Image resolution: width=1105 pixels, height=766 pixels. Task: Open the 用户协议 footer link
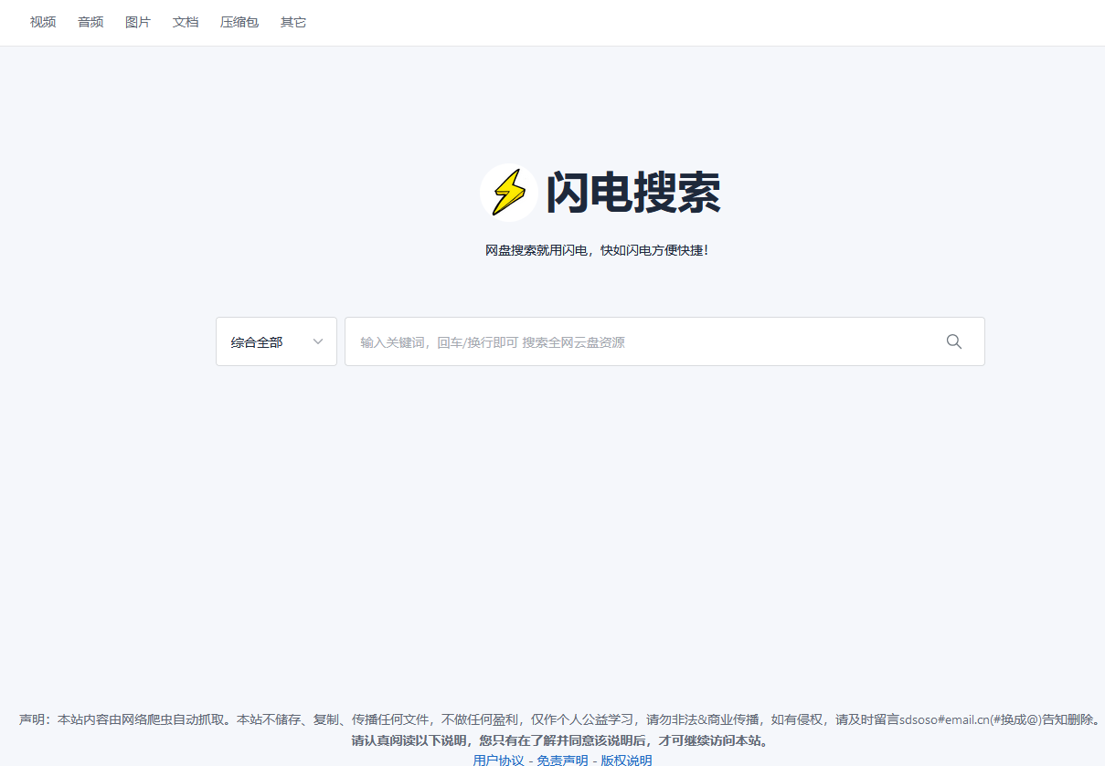click(498, 760)
